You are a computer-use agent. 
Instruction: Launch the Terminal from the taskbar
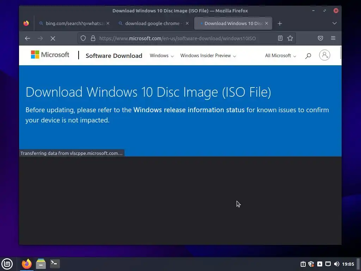click(55, 264)
